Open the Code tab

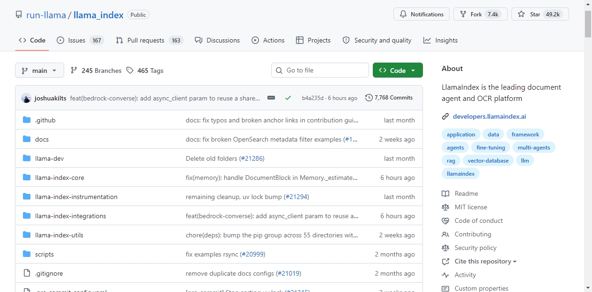[32, 40]
